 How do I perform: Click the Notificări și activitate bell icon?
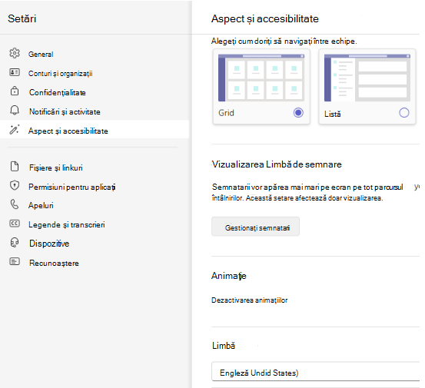point(15,111)
